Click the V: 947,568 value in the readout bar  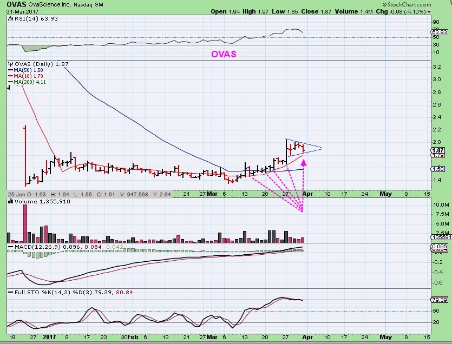click(x=134, y=195)
